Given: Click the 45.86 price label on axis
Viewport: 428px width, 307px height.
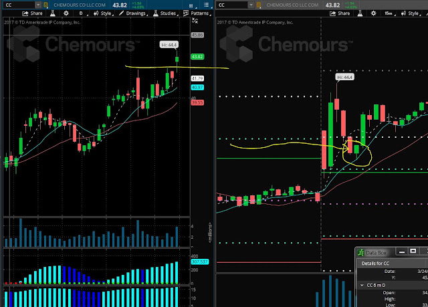Looking at the screenshot, I should 197,35.
